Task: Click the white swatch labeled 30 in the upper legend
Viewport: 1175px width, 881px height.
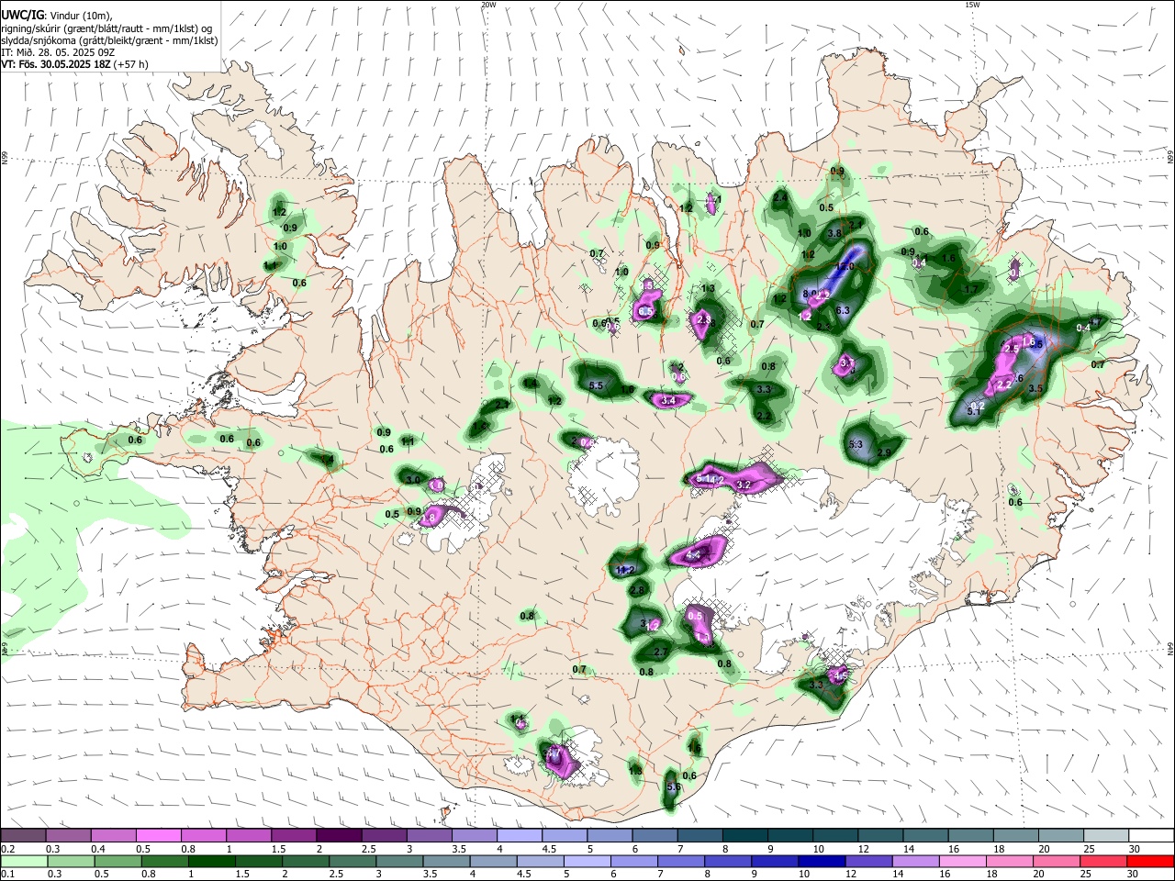Action: tap(1152, 836)
